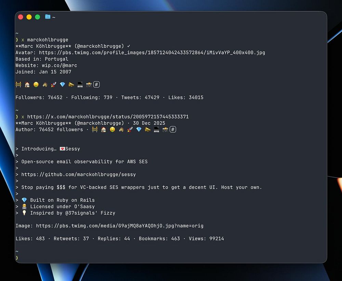This screenshot has height=281, width=342.
Task: Click 'Retweets: 37' stat
Action: 71,239
